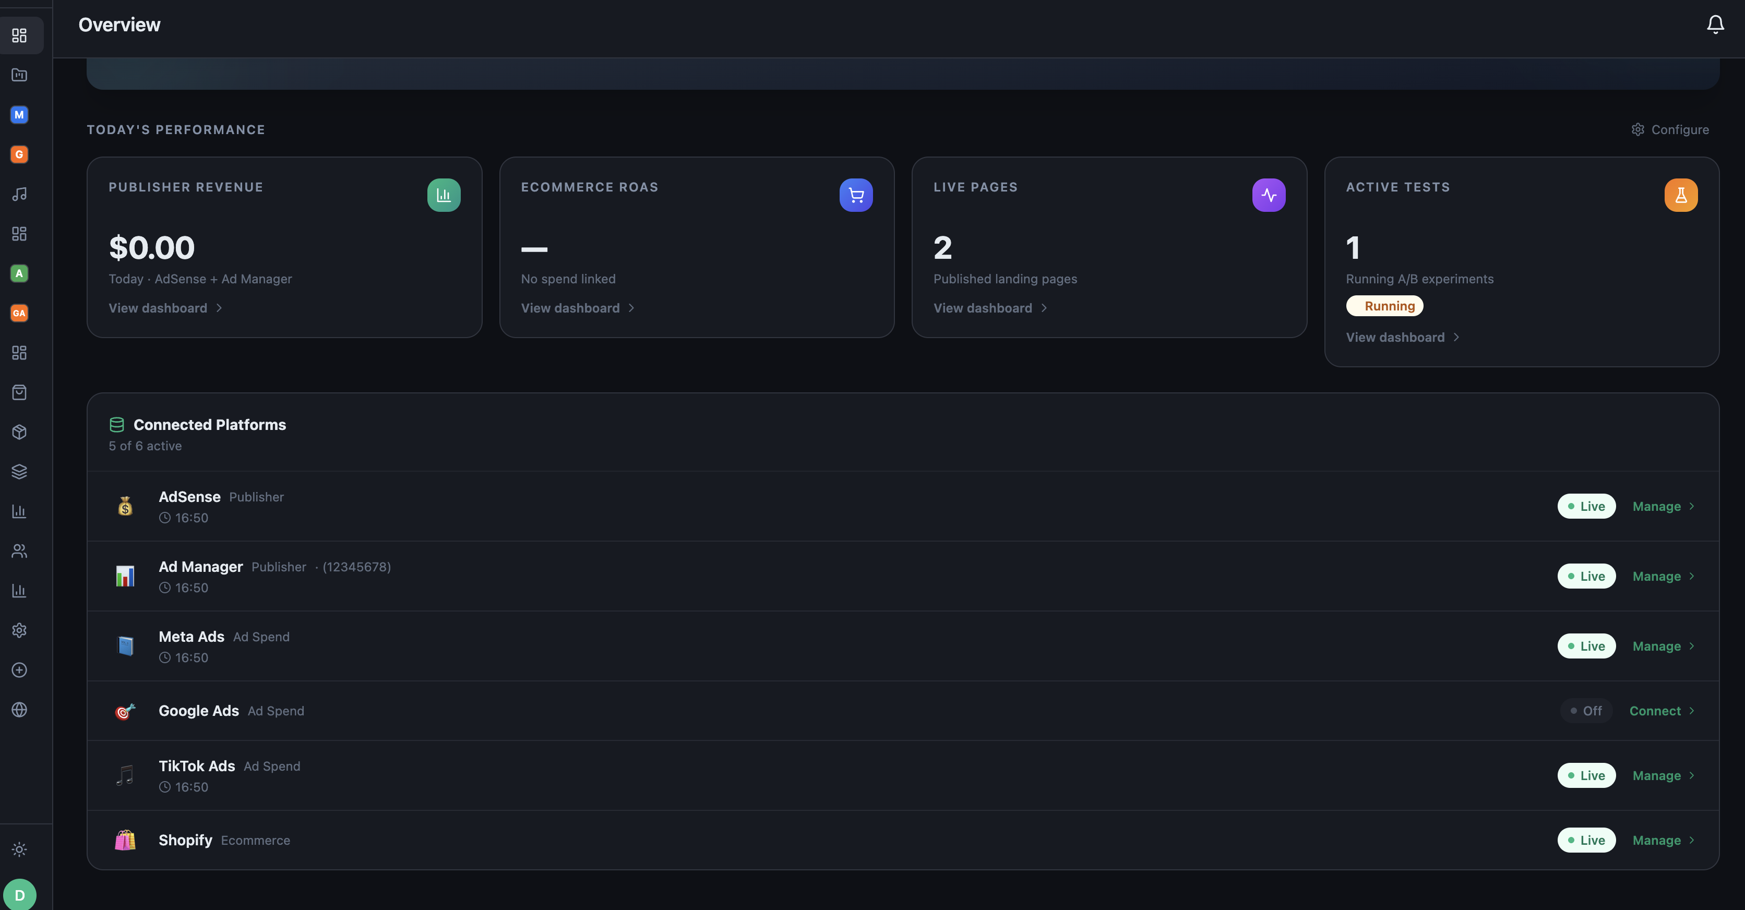Click the Off badge on Google Ads row

[1586, 711]
